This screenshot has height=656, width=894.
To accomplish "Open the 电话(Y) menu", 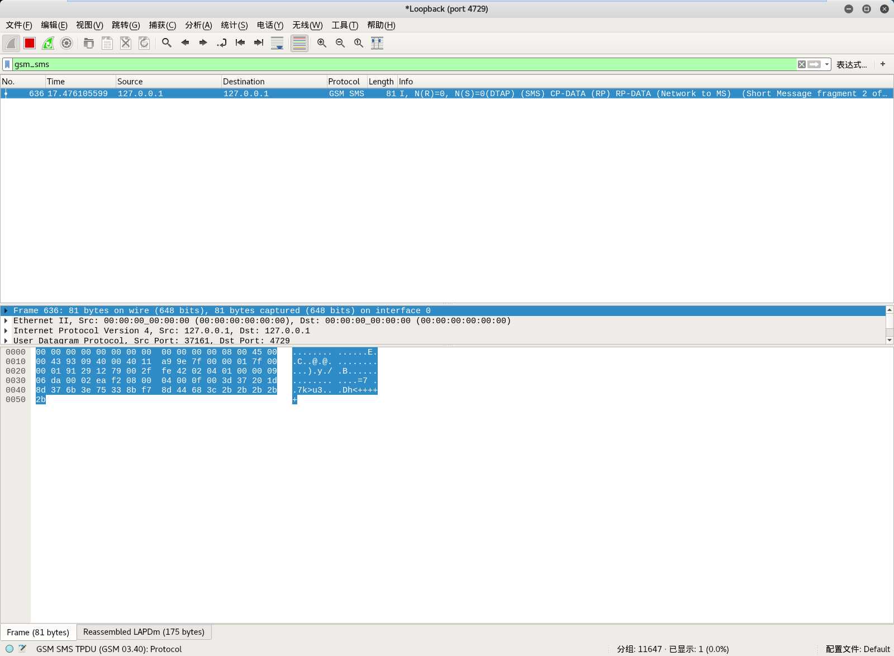I will pos(270,25).
